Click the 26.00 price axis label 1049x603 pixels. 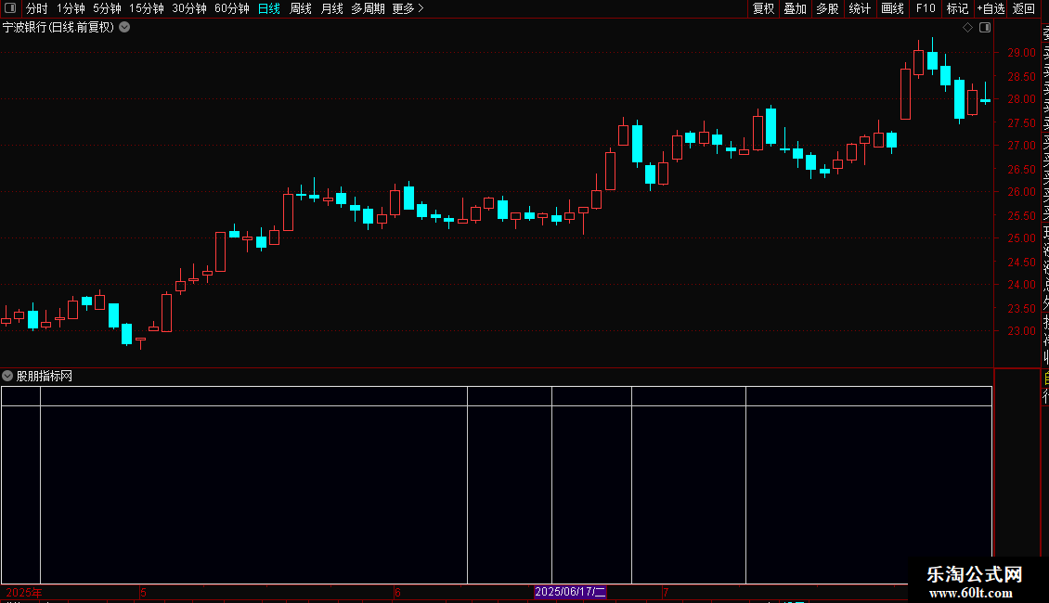coord(1021,192)
